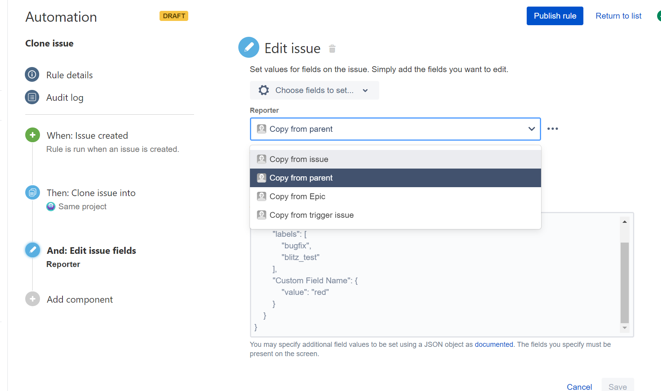This screenshot has height=391, width=661.
Task: Delete the Edit issue action via trash icon
Action: (332, 49)
